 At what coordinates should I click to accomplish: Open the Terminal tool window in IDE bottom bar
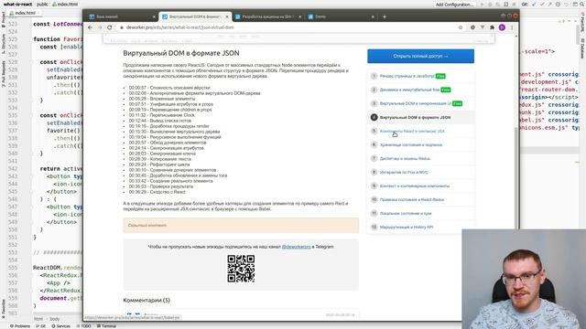pos(106,326)
